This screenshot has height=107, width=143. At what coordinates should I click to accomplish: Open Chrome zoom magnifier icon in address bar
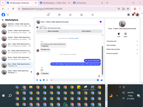[119, 9]
